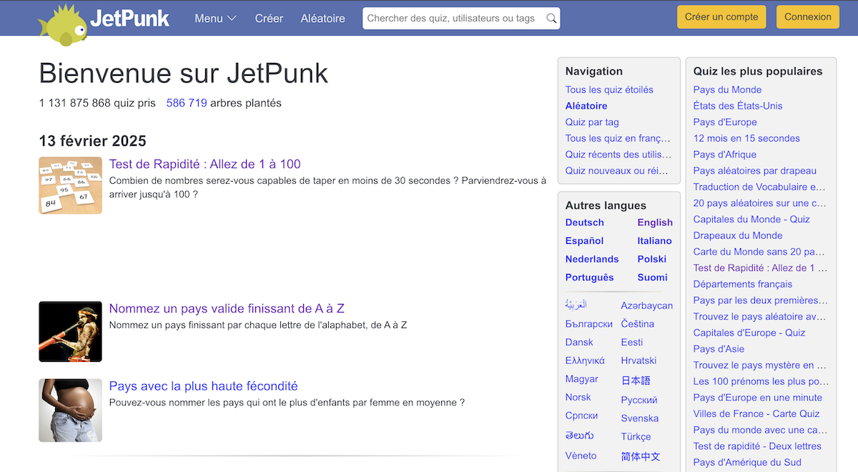Select the Русский language link
This screenshot has height=472, width=858.
[x=639, y=400]
